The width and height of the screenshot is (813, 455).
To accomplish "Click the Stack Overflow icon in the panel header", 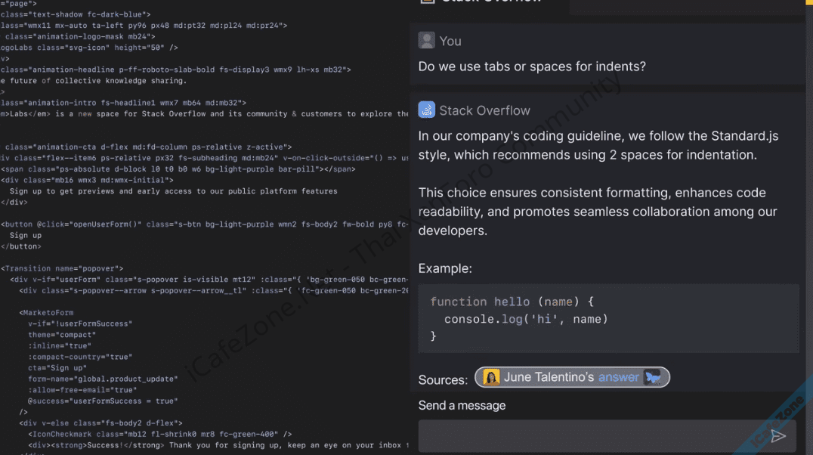I will click(427, 2).
